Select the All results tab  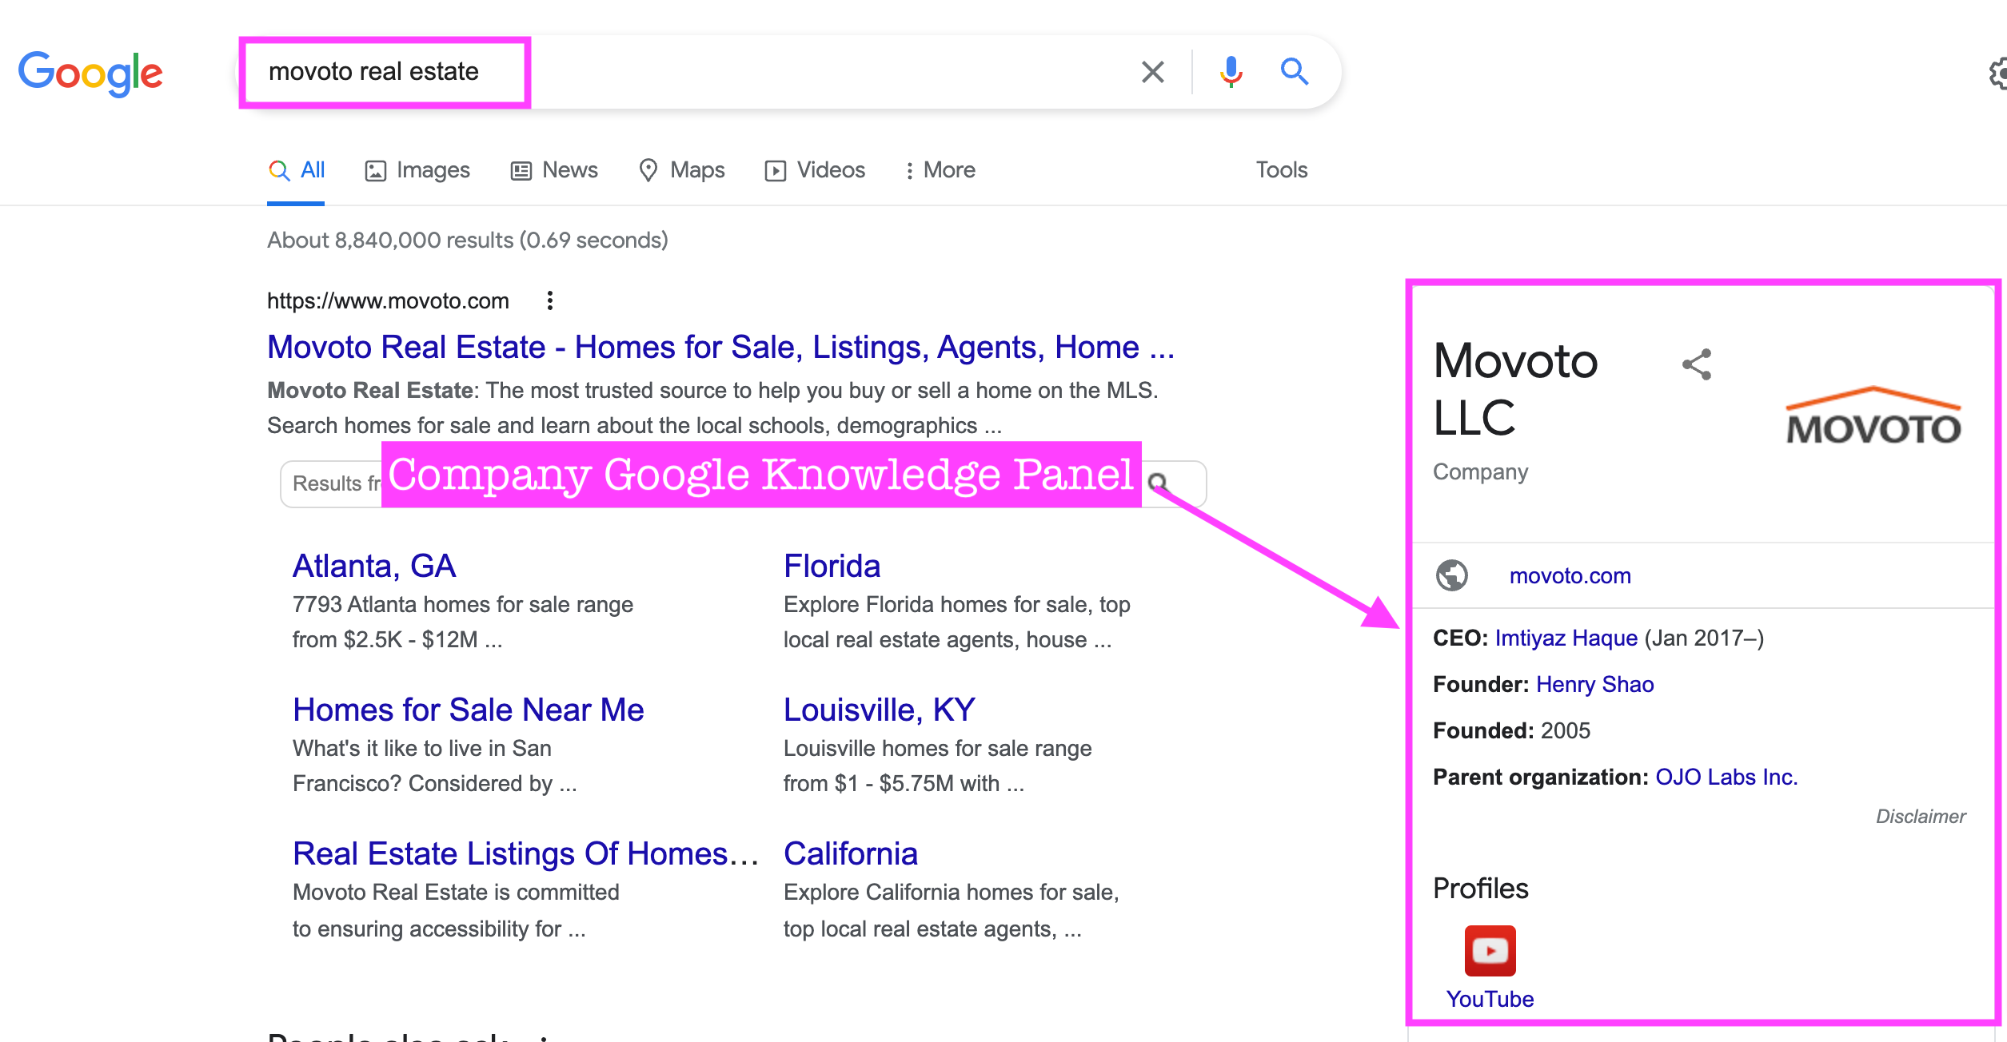(297, 170)
